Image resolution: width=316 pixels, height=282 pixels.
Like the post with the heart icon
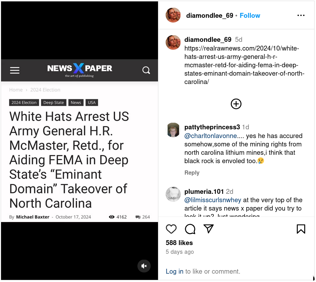pyautogui.click(x=171, y=229)
